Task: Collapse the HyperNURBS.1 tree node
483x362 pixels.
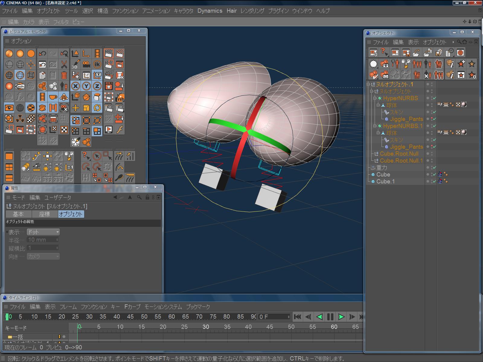Action: coord(375,126)
